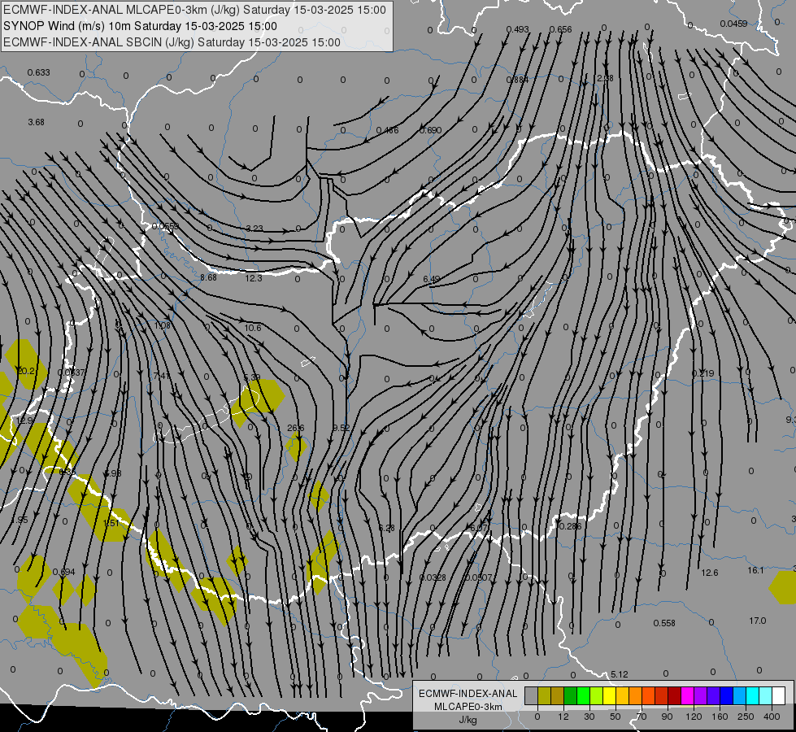Click the 10.6 value on the map
The image size is (796, 732).
(x=253, y=328)
